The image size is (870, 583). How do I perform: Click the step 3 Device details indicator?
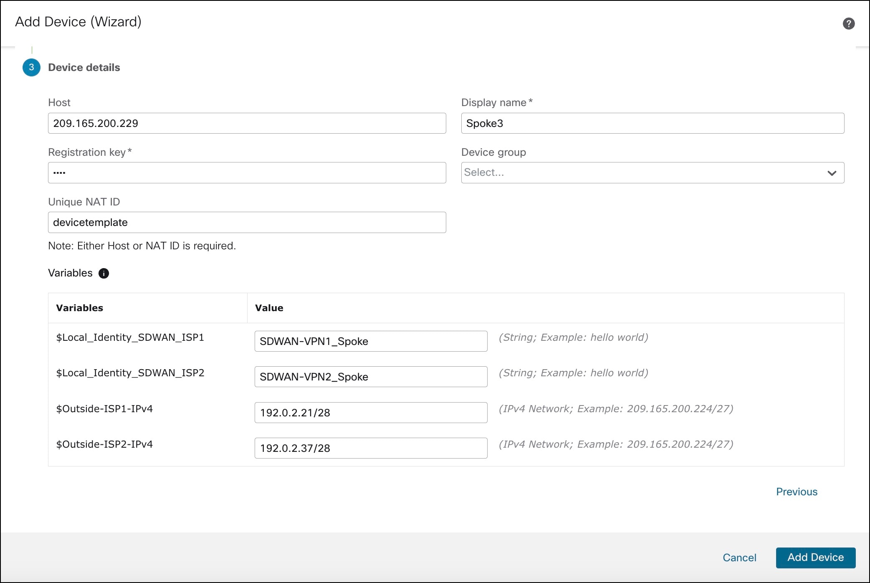coord(31,67)
